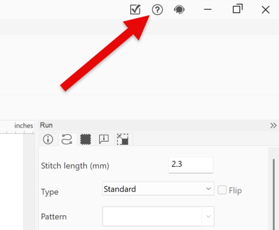The image size is (279, 230).
Task: Click the Stitch length value field
Action: (x=191, y=165)
